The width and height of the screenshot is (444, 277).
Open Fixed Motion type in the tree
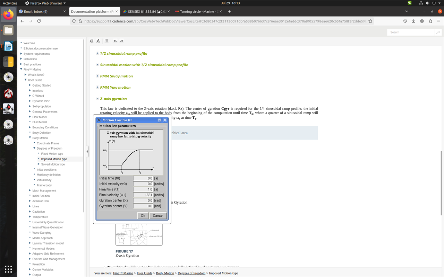[52, 154]
